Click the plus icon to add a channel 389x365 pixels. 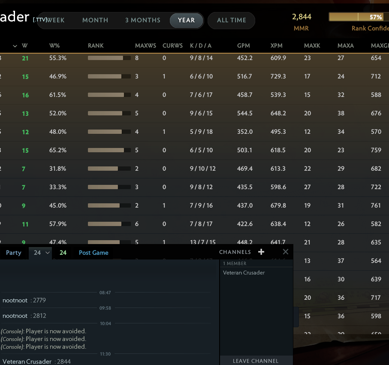pos(261,252)
